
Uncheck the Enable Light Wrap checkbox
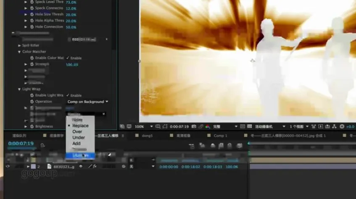click(x=68, y=95)
